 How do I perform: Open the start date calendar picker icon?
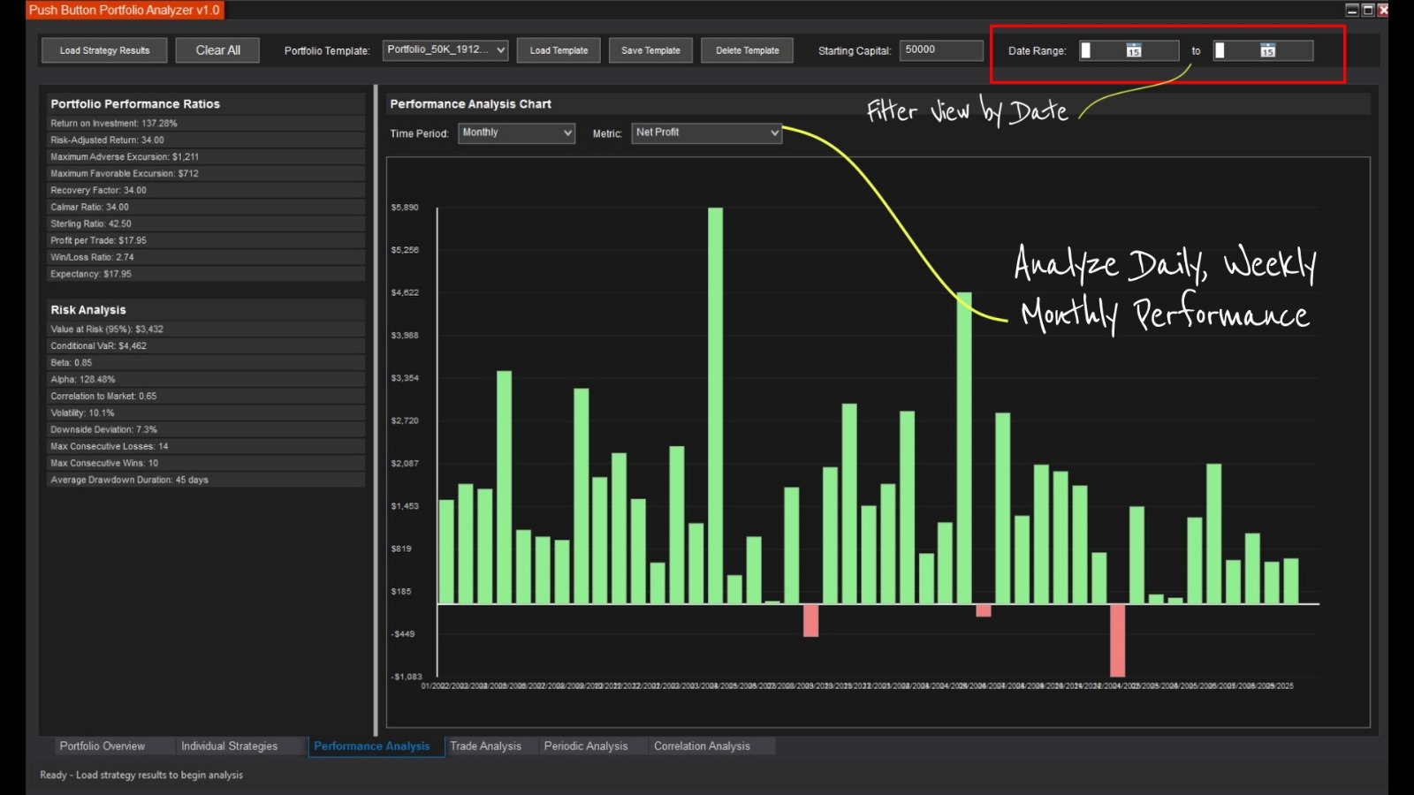click(x=1133, y=50)
